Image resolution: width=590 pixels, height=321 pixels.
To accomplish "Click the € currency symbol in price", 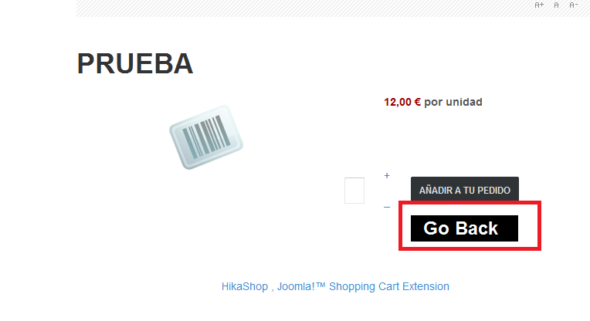I will (x=417, y=102).
